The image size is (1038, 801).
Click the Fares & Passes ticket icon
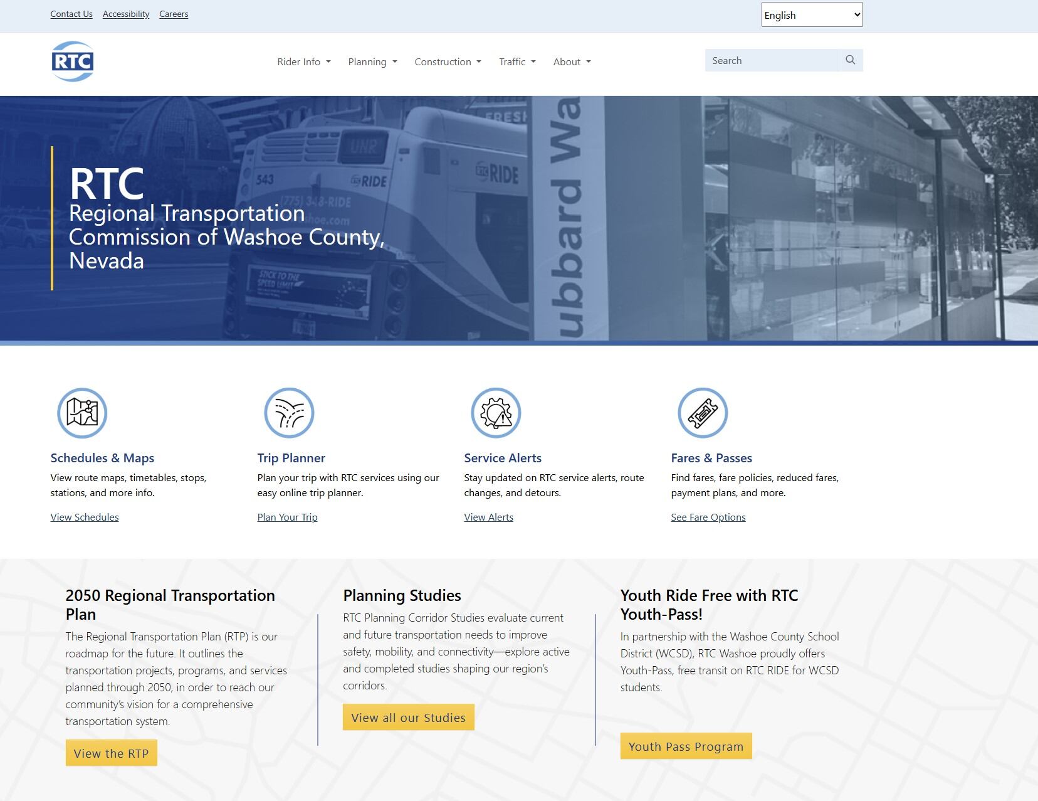click(703, 413)
